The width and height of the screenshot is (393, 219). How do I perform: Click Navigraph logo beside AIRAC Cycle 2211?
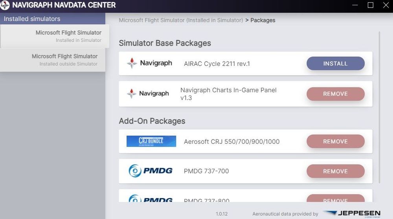(150, 63)
